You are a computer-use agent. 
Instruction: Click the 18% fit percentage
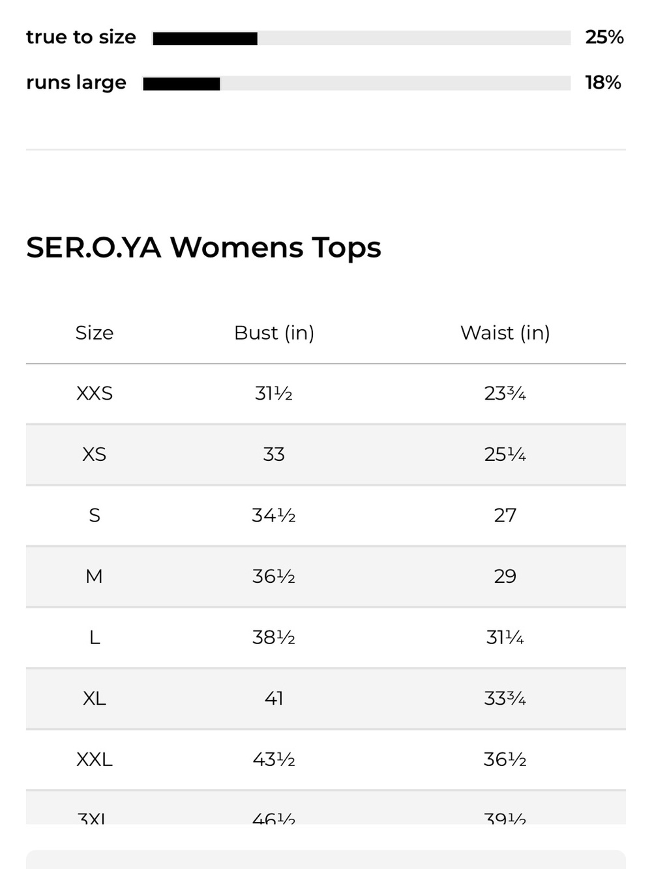(603, 83)
